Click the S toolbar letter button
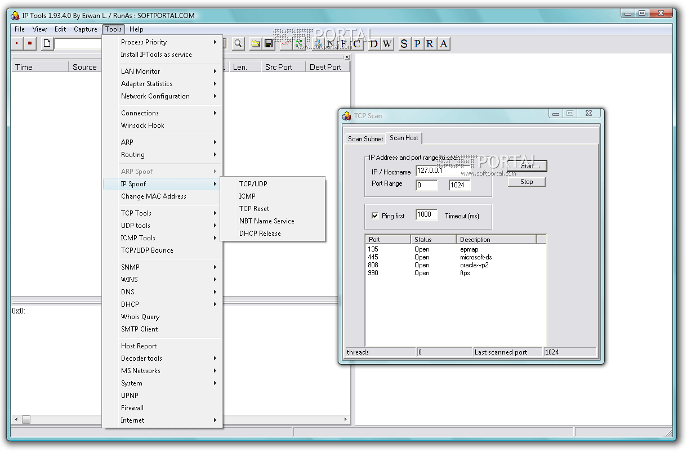The width and height of the screenshot is (687, 453). point(404,43)
